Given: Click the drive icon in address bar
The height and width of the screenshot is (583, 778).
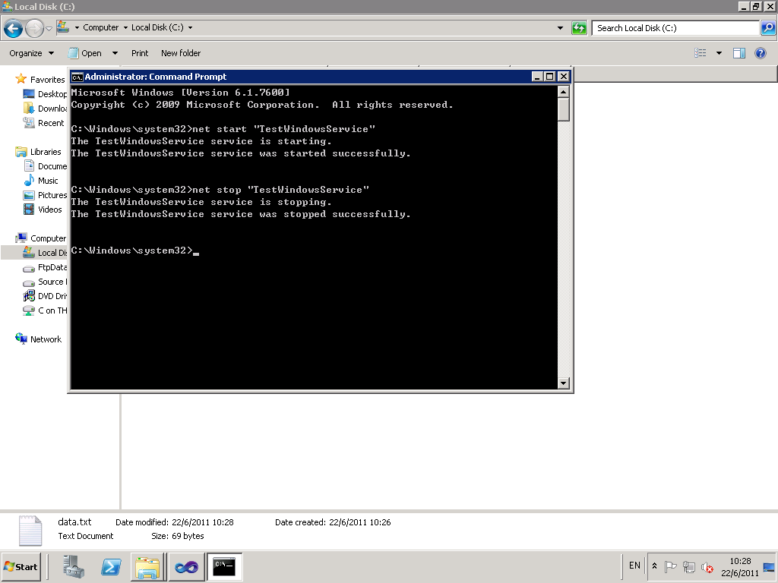Looking at the screenshot, I should (x=63, y=27).
